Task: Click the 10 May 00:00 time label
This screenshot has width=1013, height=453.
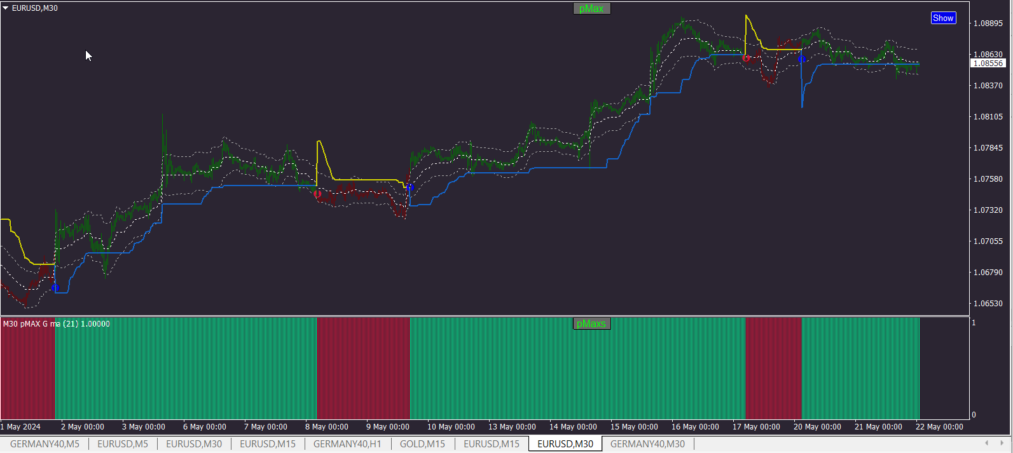Action: coord(451,427)
